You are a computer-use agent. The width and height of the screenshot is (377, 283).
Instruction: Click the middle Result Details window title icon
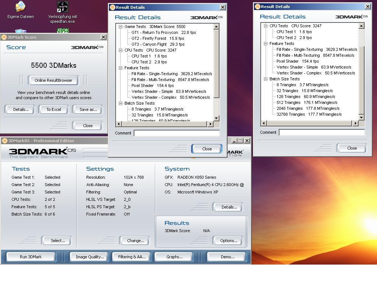pos(112,7)
